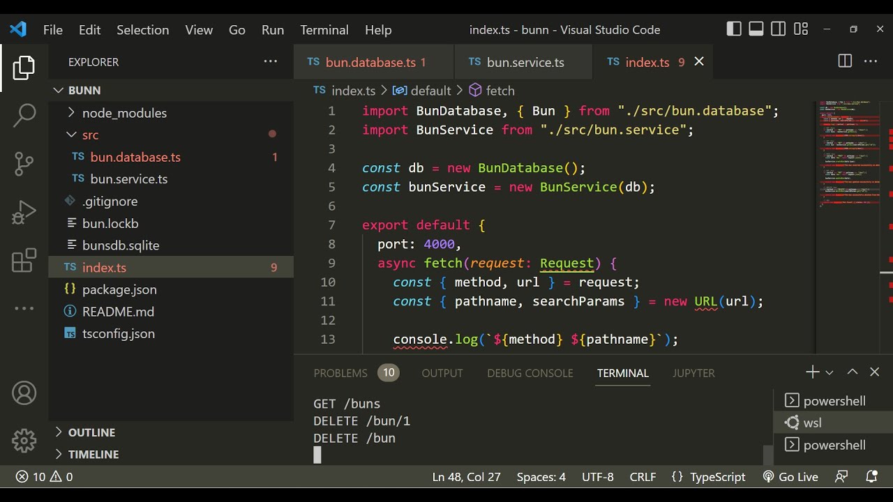The height and width of the screenshot is (502, 893).
Task: Open package.json in the explorer
Action: click(x=119, y=289)
